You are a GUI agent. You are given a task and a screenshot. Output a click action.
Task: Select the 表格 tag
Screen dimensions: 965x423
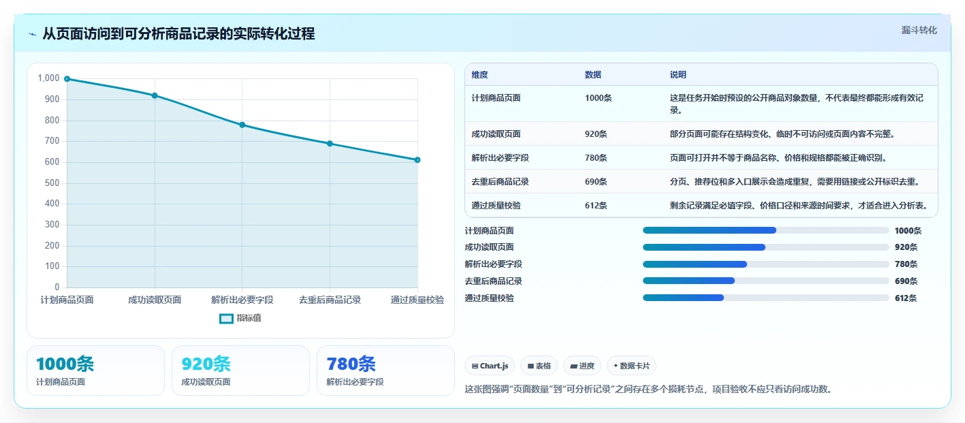click(539, 366)
